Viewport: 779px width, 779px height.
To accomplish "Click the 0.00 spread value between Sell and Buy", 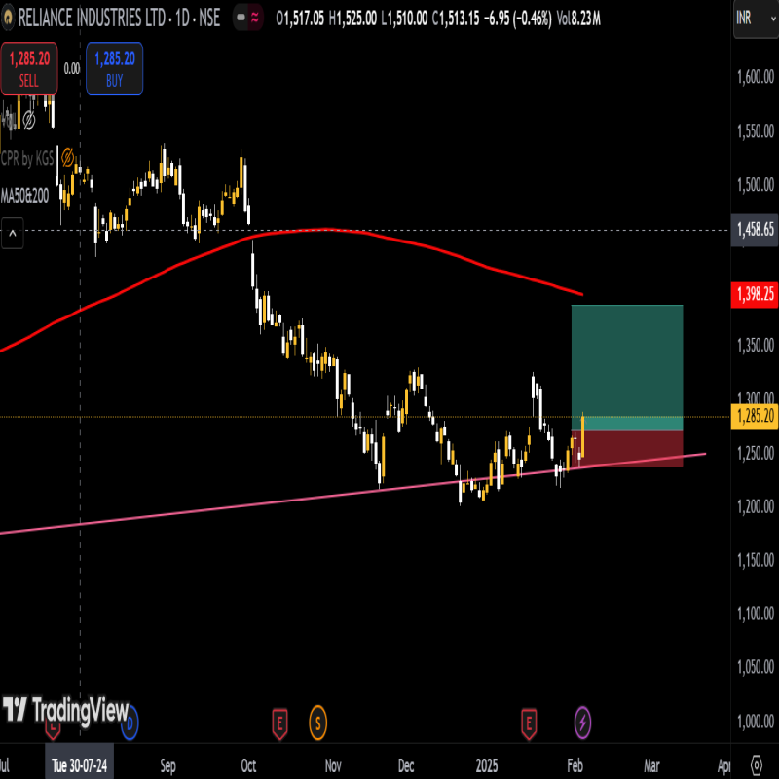I will pos(72,68).
